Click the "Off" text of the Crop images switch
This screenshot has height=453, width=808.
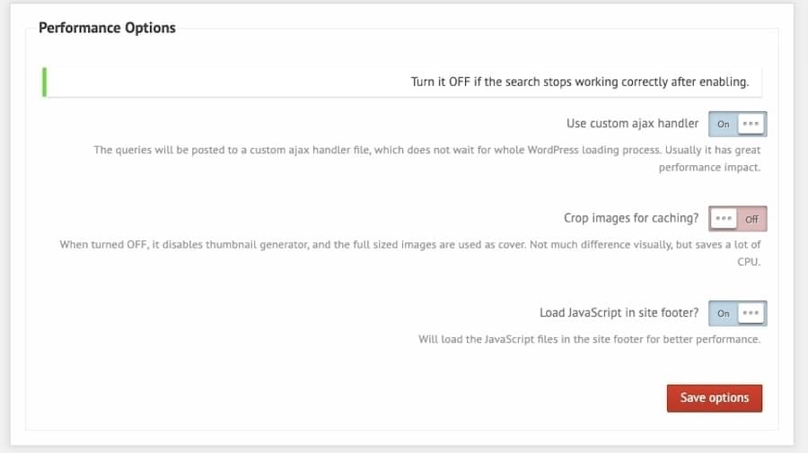pos(751,219)
